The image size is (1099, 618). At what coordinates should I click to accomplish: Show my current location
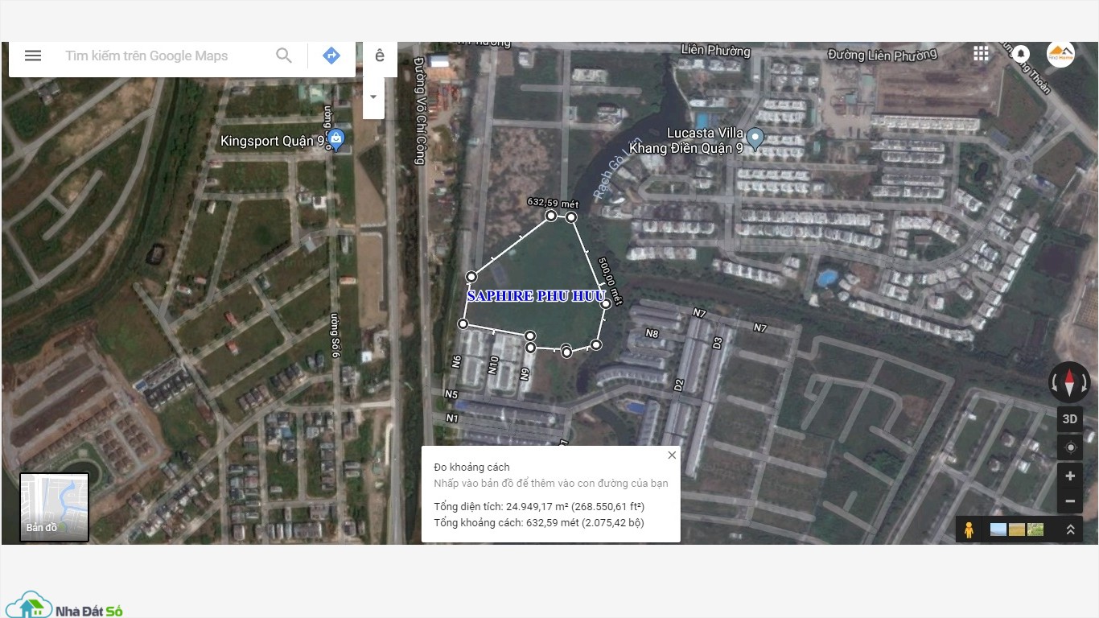pyautogui.click(x=1070, y=447)
